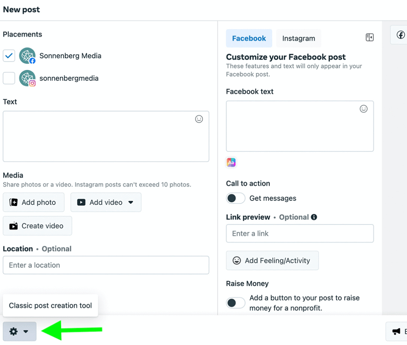Screen dimensions: 407x345
Task: Enable the Get messages call to action
Action: pyautogui.click(x=236, y=198)
